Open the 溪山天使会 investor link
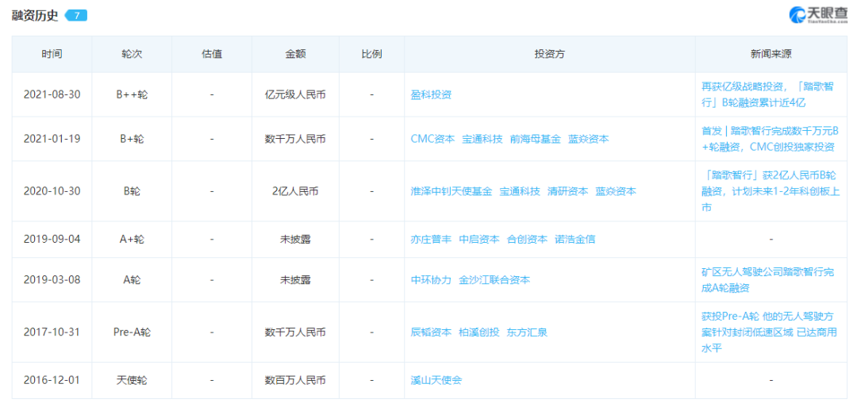857x407 pixels. (436, 380)
